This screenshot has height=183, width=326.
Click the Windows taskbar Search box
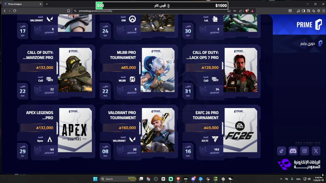click(118, 179)
